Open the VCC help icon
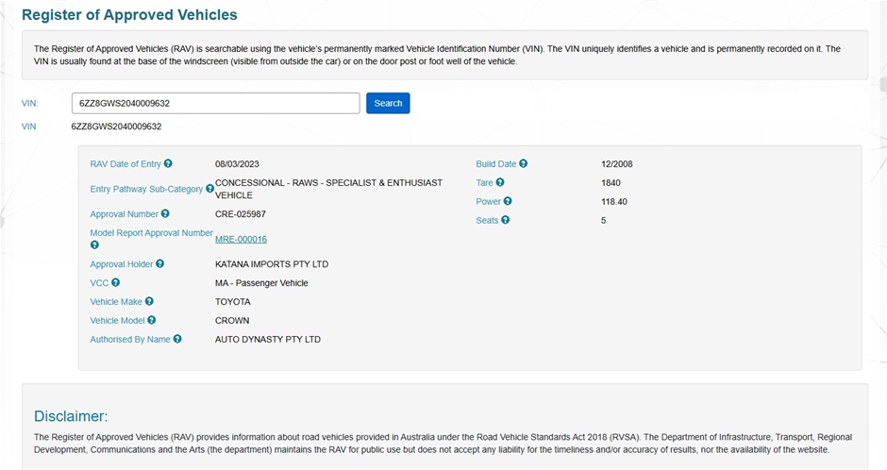This screenshot has height=470, width=887. point(116,282)
